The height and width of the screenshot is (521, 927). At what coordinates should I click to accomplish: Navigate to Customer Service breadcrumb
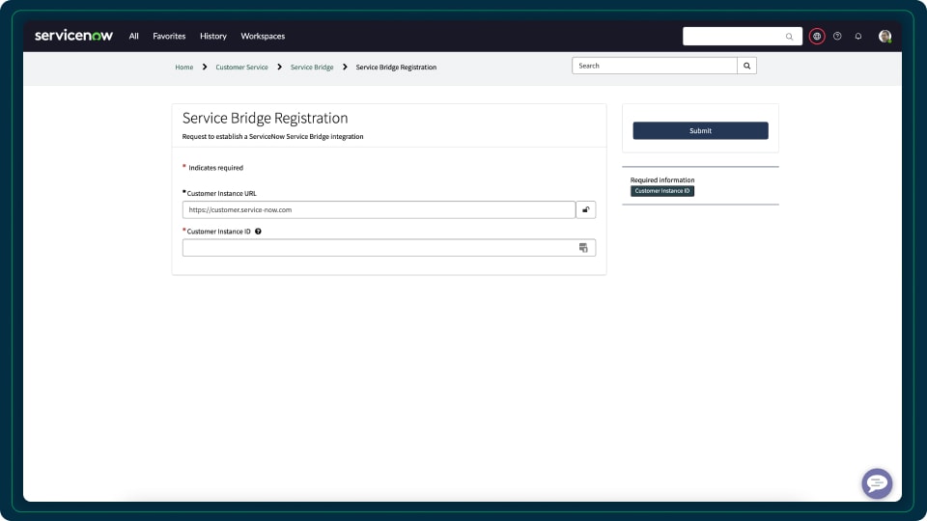(241, 68)
